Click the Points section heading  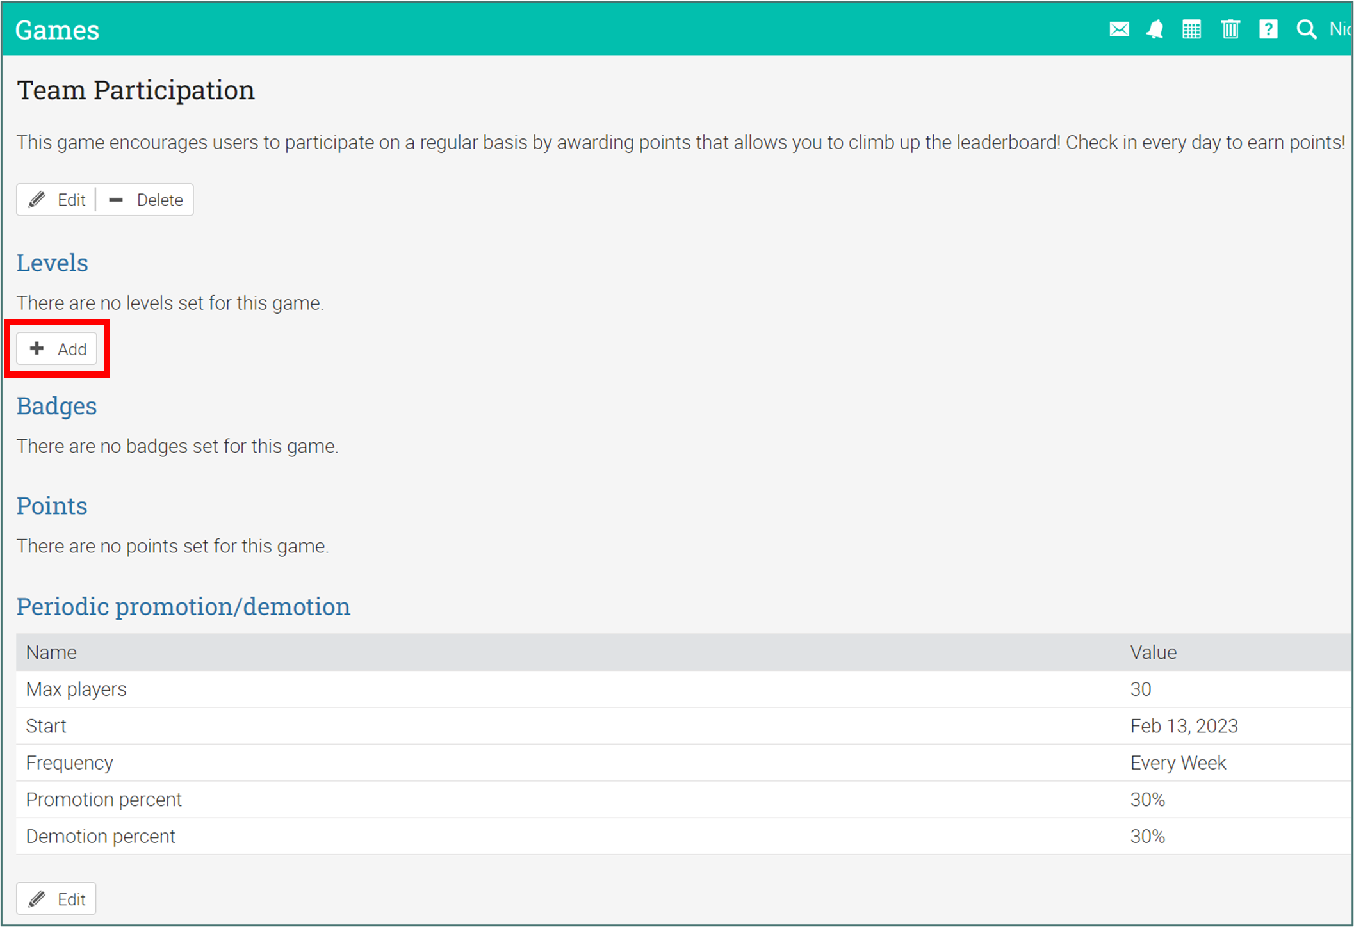click(52, 506)
